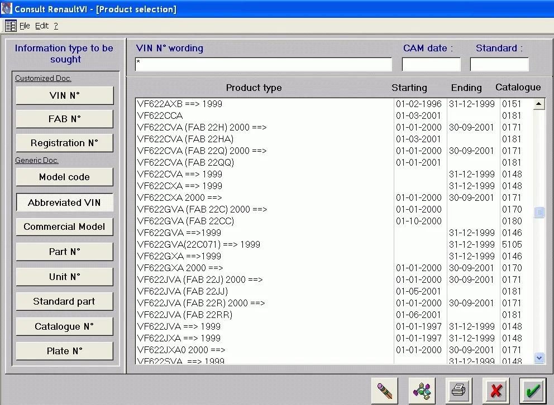554x405 pixels.
Task: Choose the VIN N° search type
Action: coord(64,95)
